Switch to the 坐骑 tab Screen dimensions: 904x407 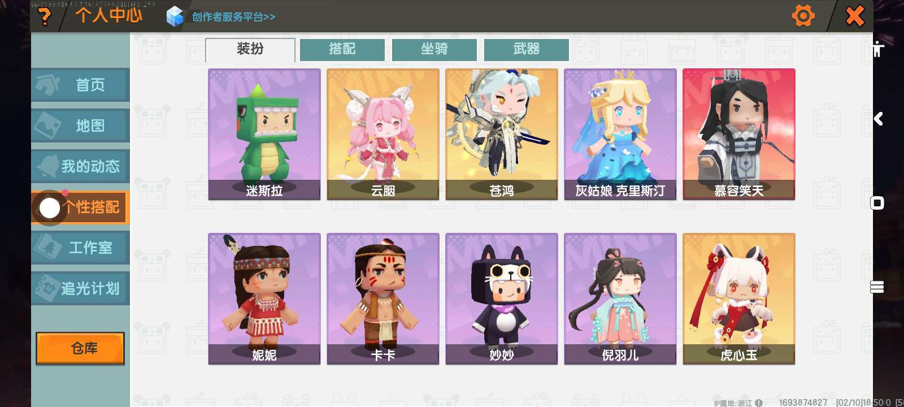(x=434, y=49)
